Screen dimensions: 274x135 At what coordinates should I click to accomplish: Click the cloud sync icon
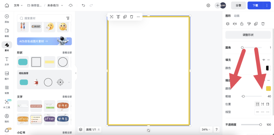71,5
